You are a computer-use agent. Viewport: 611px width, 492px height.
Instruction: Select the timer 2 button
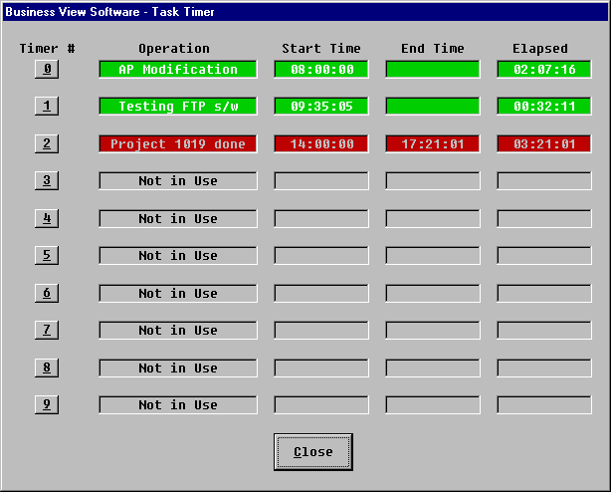pyautogui.click(x=47, y=143)
